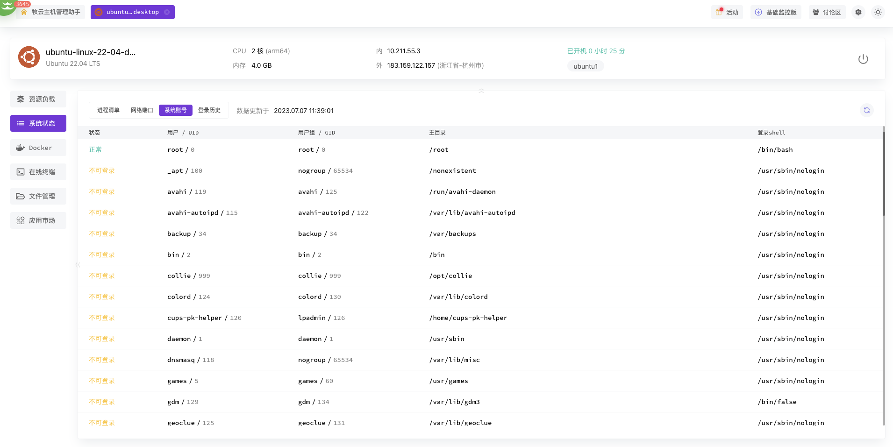This screenshot has width=893, height=447.
Task: Collapse the sidebar with the double chevron
Action: (78, 265)
